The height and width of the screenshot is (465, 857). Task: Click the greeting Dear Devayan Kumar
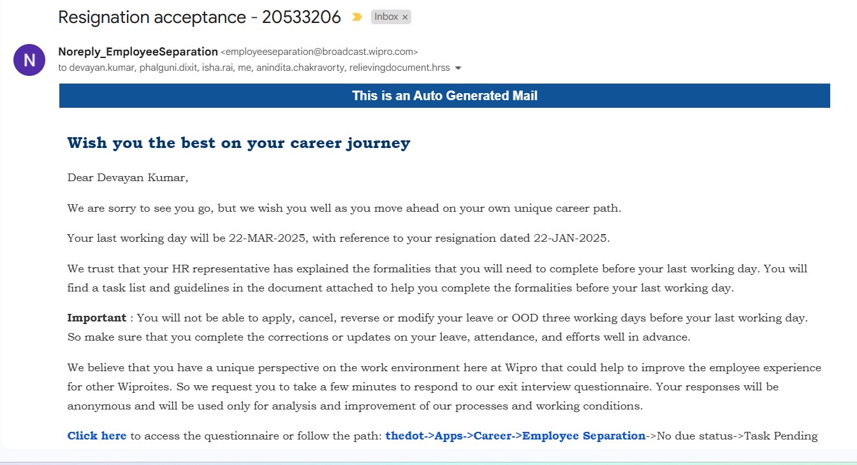pyautogui.click(x=128, y=177)
